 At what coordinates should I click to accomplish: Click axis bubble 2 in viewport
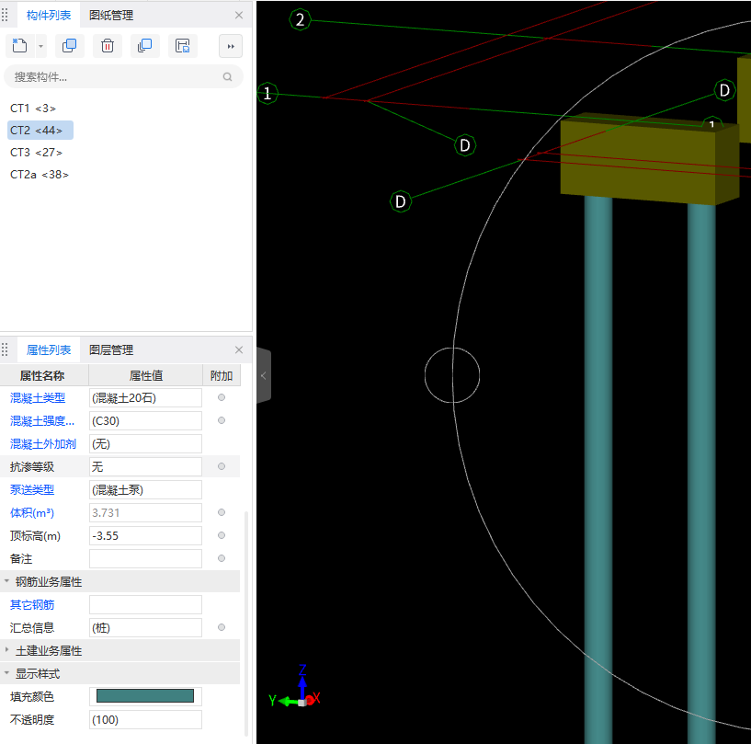click(x=301, y=19)
